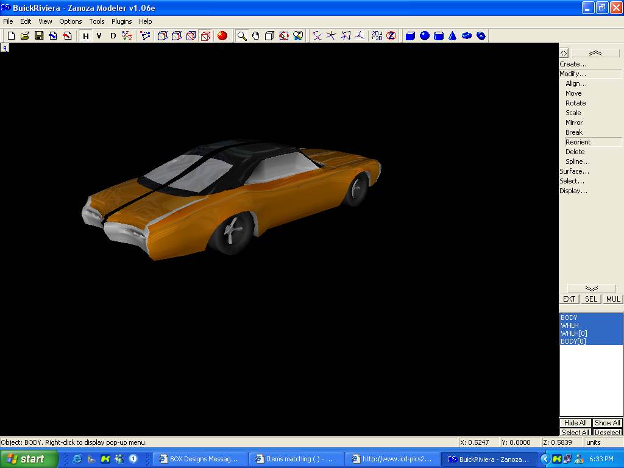The image size is (624, 468).
Task: Expand the Display... command group
Action: tap(573, 191)
